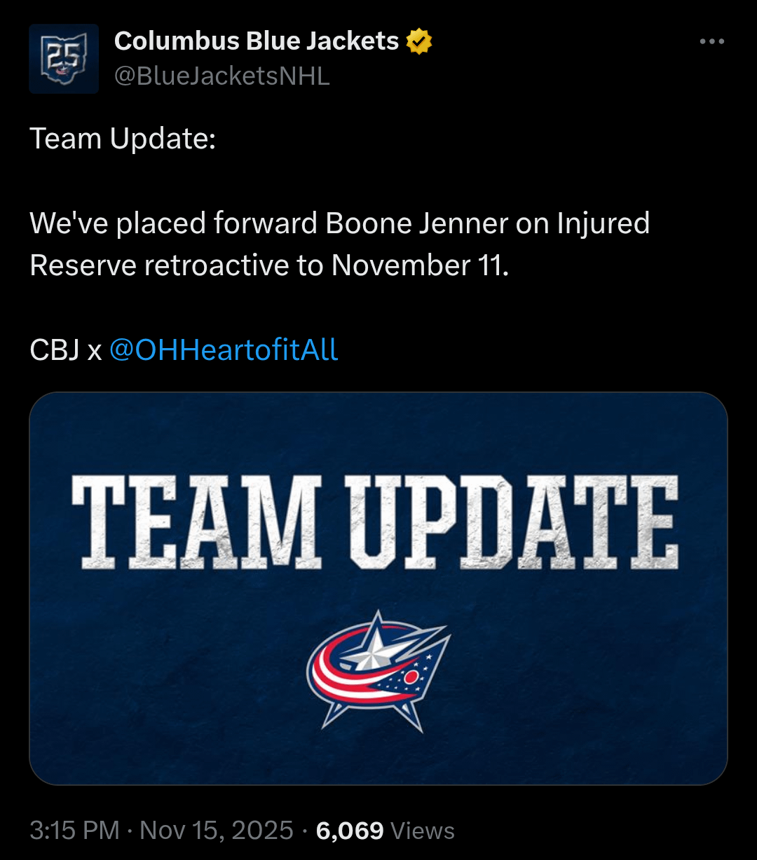Click the "Team Update:" opening line
The image size is (757, 860).
click(123, 139)
